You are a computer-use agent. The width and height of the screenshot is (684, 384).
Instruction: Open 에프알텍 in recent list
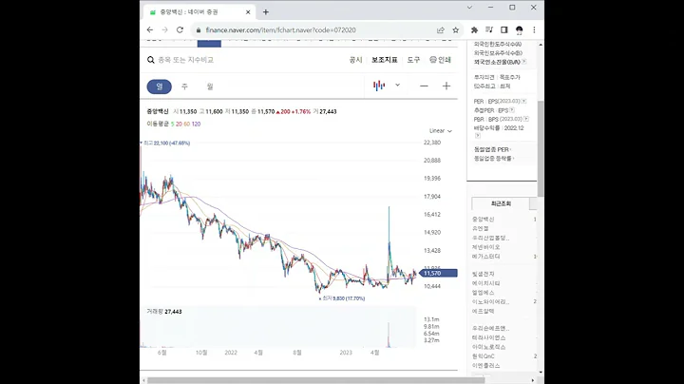click(484, 311)
